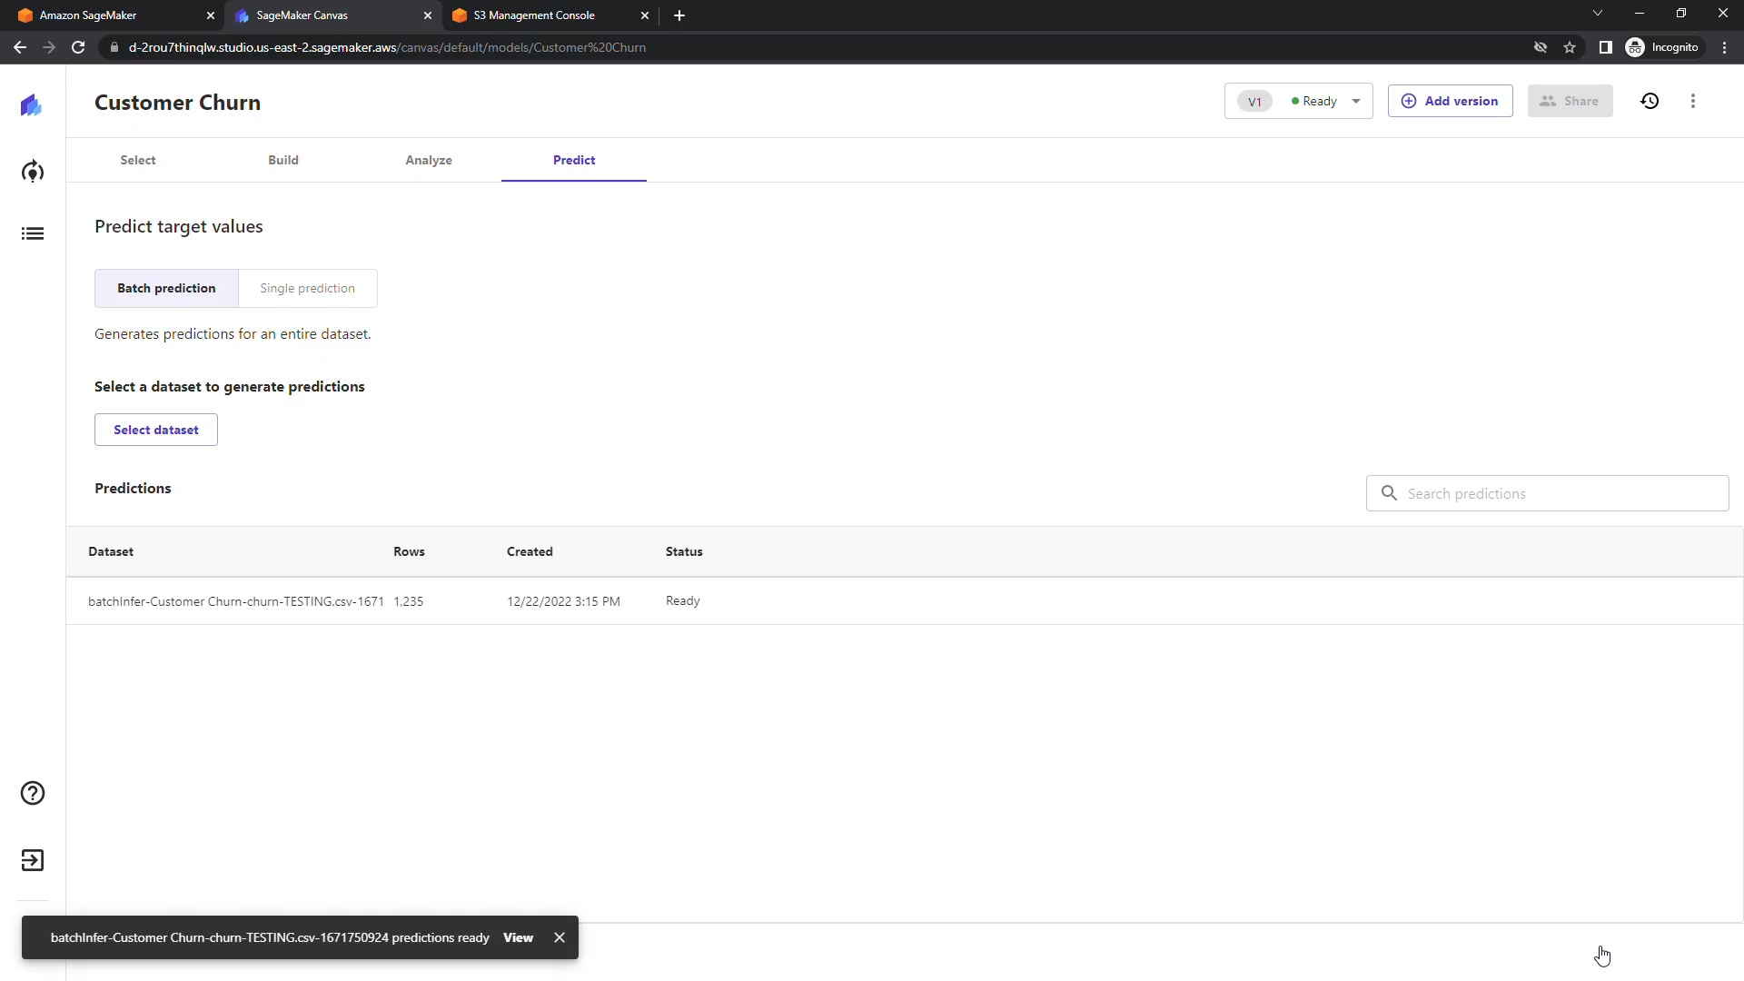Screen dimensions: 1744x981
Task: Click the SageMaker Canvas logo icon
Action: (32, 105)
